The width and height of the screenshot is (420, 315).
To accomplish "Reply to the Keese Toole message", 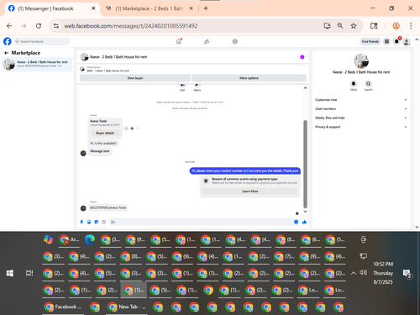I will (x=132, y=129).
